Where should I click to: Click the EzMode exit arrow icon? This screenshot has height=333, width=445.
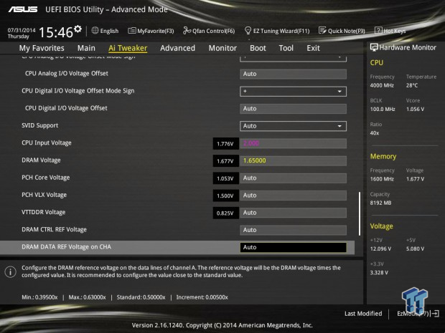click(435, 314)
